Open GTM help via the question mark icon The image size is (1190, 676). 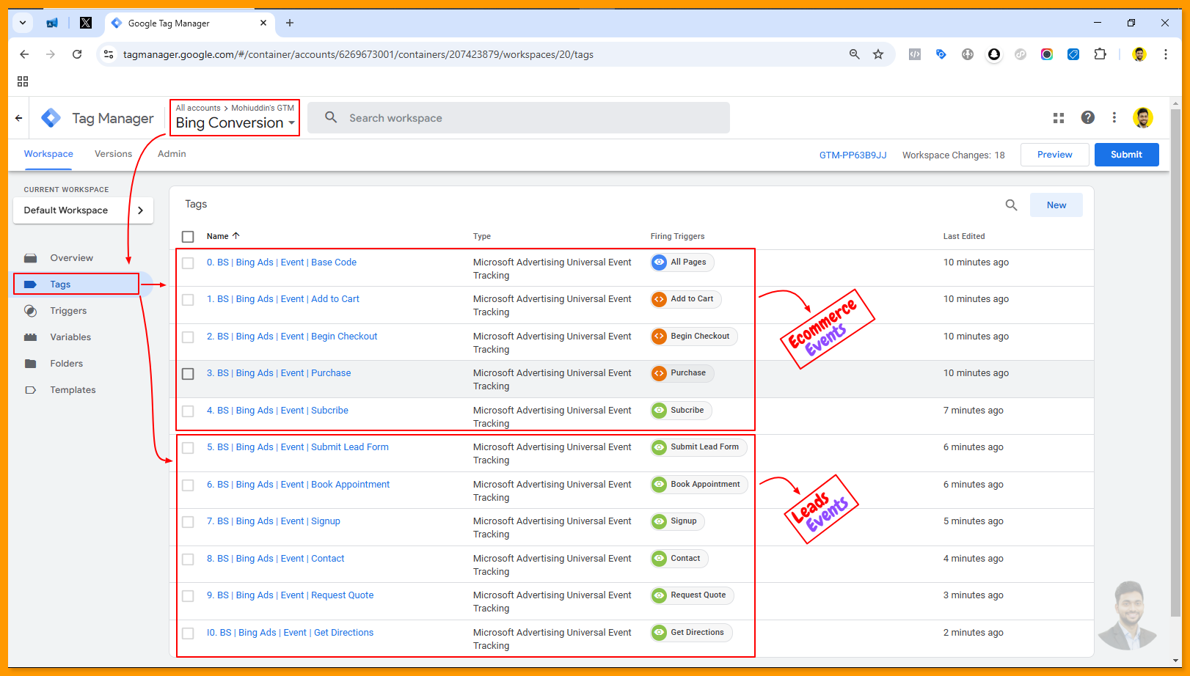click(1087, 117)
